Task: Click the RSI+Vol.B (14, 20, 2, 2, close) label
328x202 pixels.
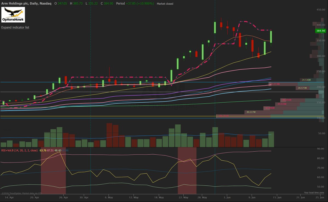Action: (20, 150)
